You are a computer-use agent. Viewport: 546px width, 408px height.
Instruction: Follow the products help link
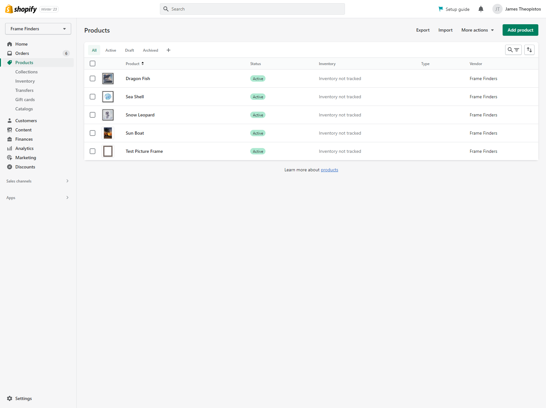click(329, 170)
